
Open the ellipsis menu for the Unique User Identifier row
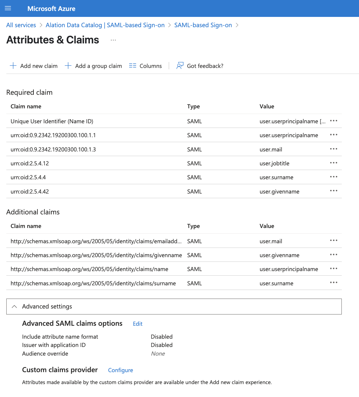pos(334,121)
